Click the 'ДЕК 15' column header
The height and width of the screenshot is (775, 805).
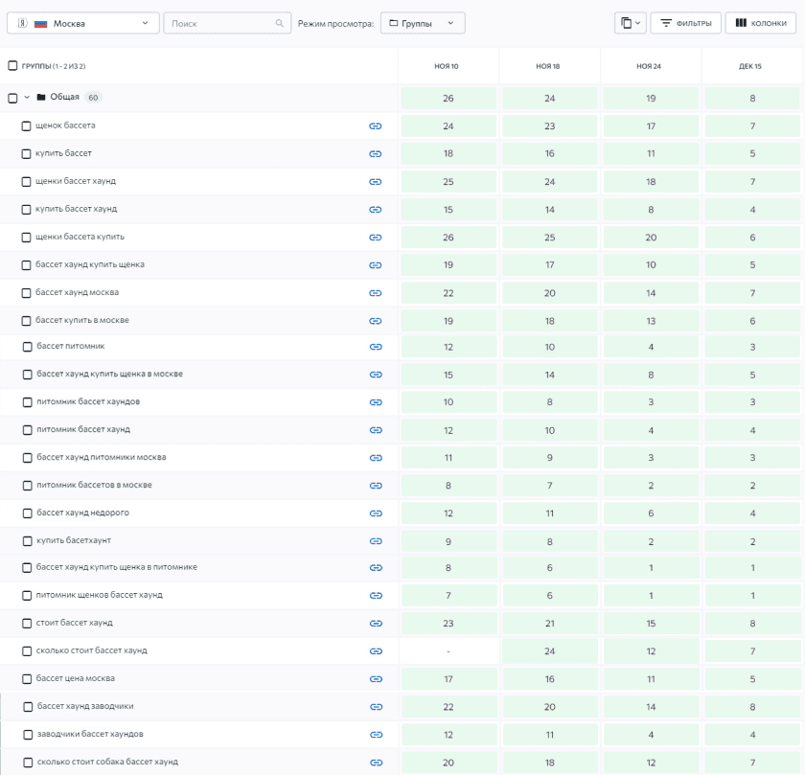(751, 66)
